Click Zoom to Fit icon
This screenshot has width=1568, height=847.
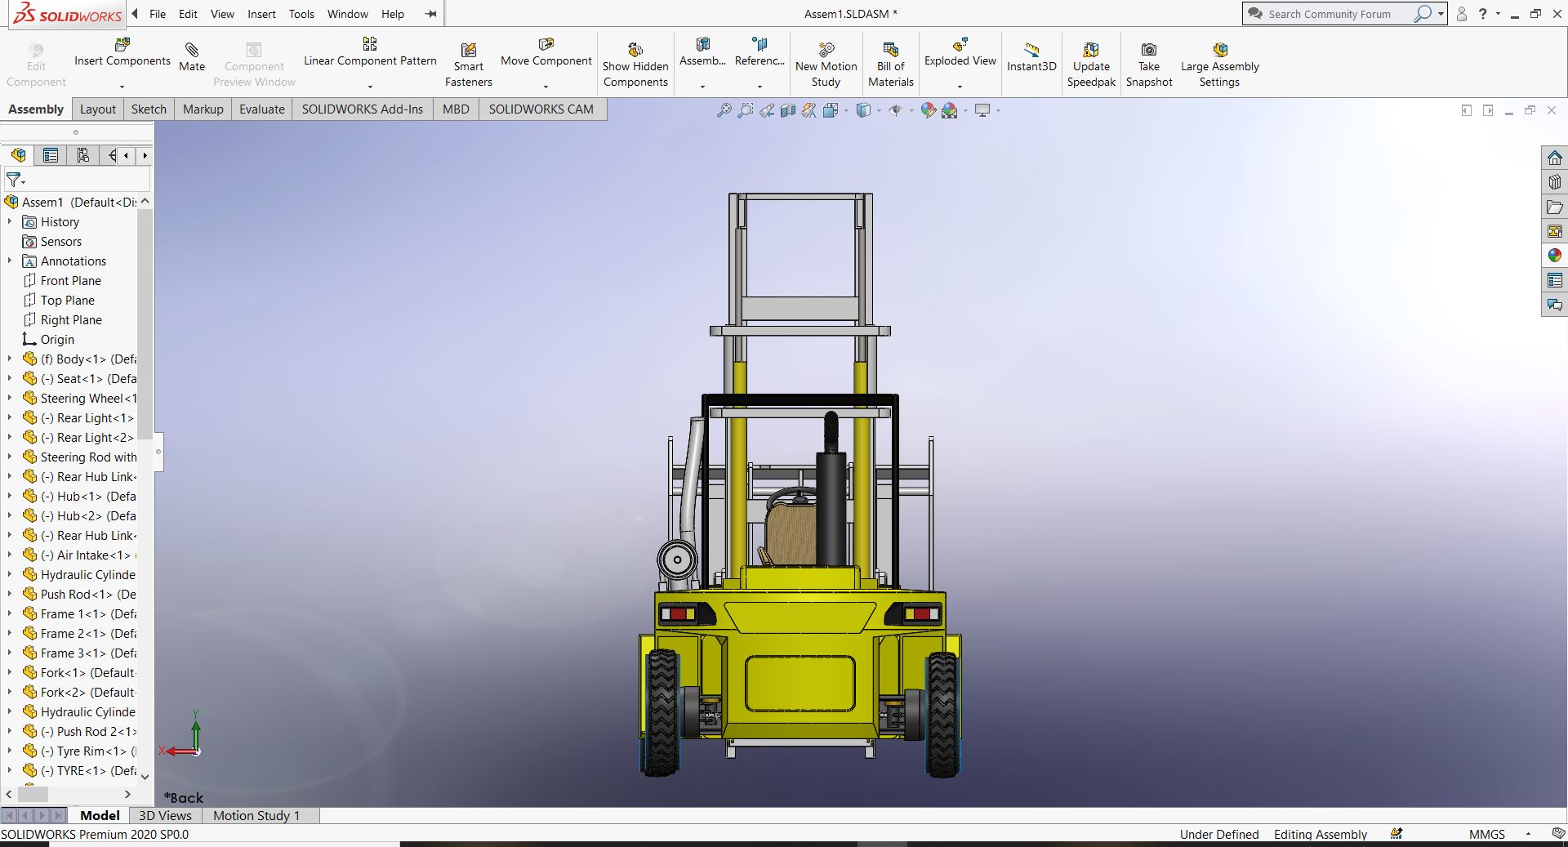tap(724, 111)
